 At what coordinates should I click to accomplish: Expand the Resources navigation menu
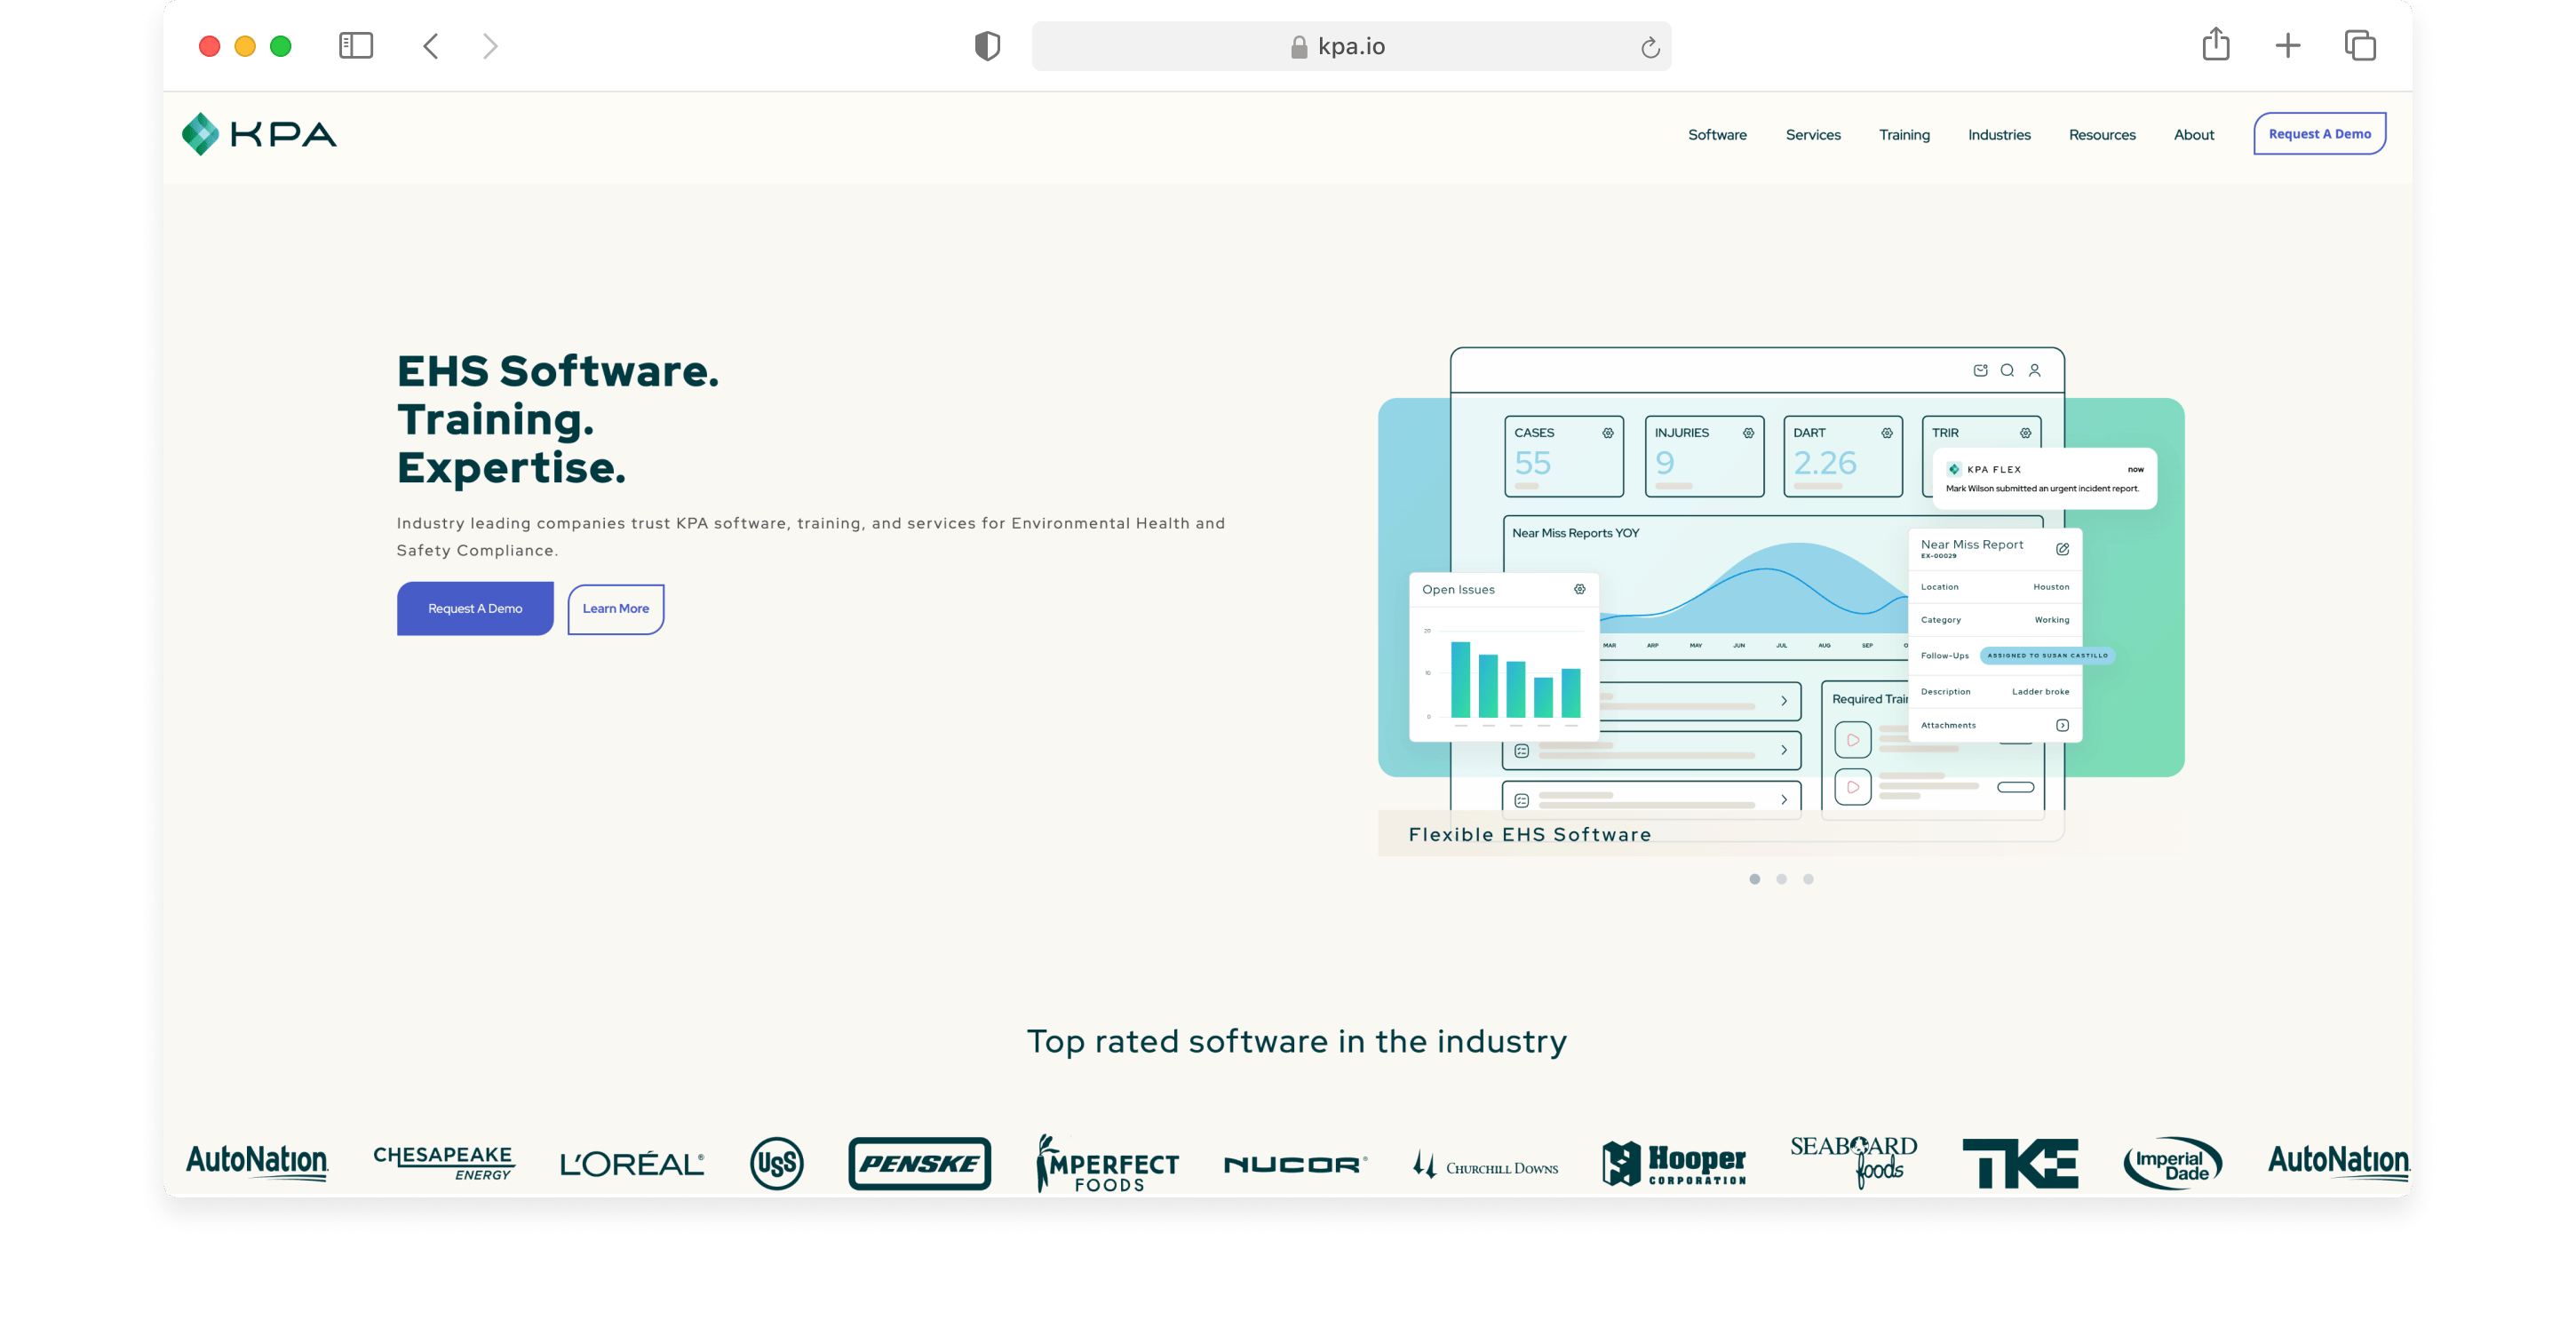click(2102, 135)
